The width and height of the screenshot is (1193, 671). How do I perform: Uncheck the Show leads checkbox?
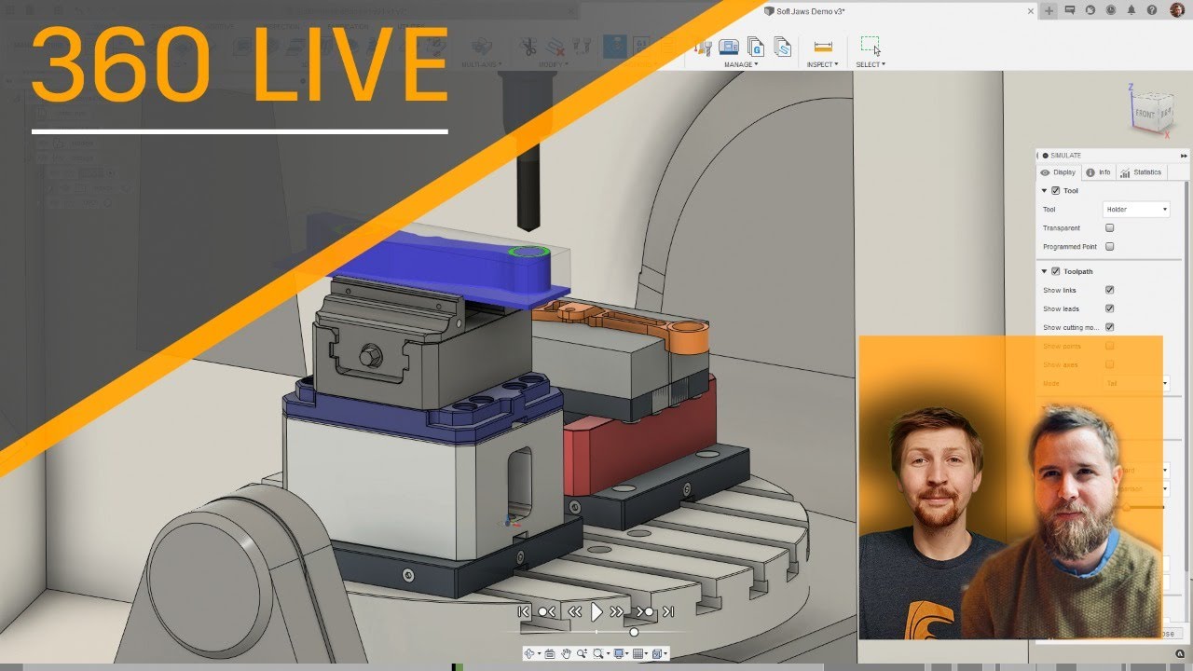[x=1109, y=308]
